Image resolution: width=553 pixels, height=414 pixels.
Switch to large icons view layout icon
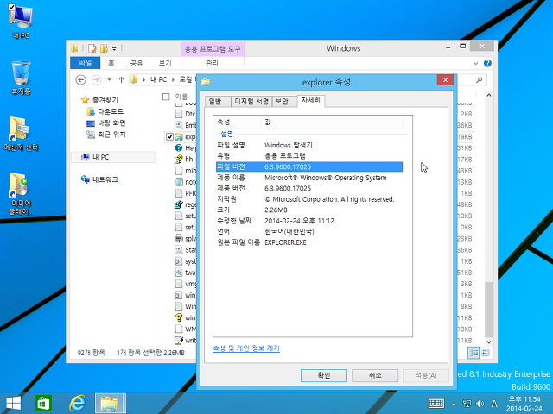tap(486, 353)
